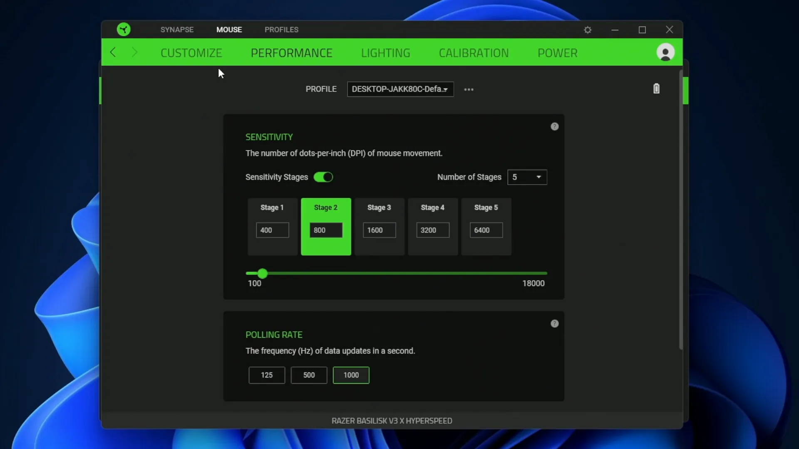Click the 1600 DPI input field
The width and height of the screenshot is (799, 449).
[379, 230]
